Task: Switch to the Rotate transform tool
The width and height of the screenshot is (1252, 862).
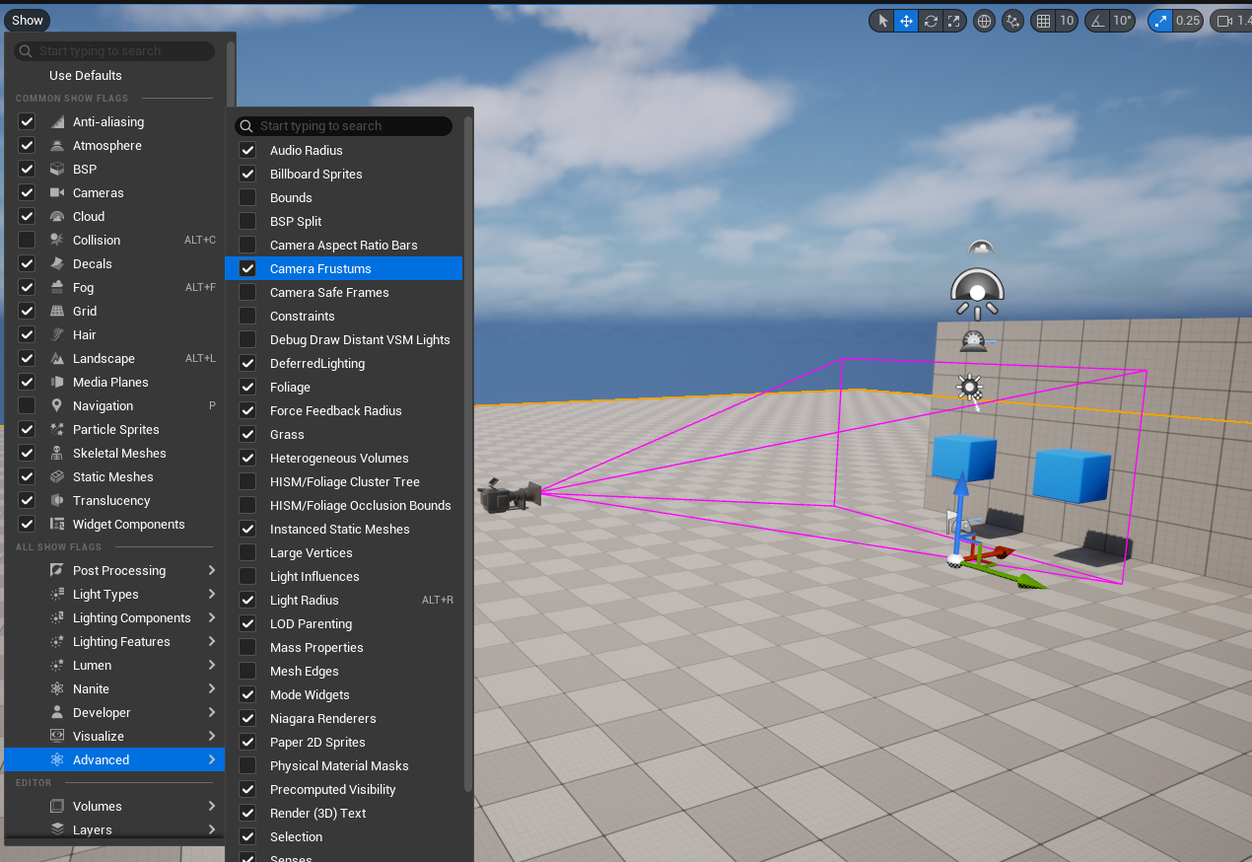Action: point(931,21)
